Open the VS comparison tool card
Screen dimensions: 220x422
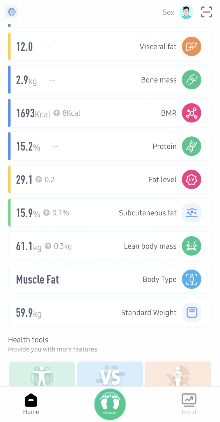110,374
